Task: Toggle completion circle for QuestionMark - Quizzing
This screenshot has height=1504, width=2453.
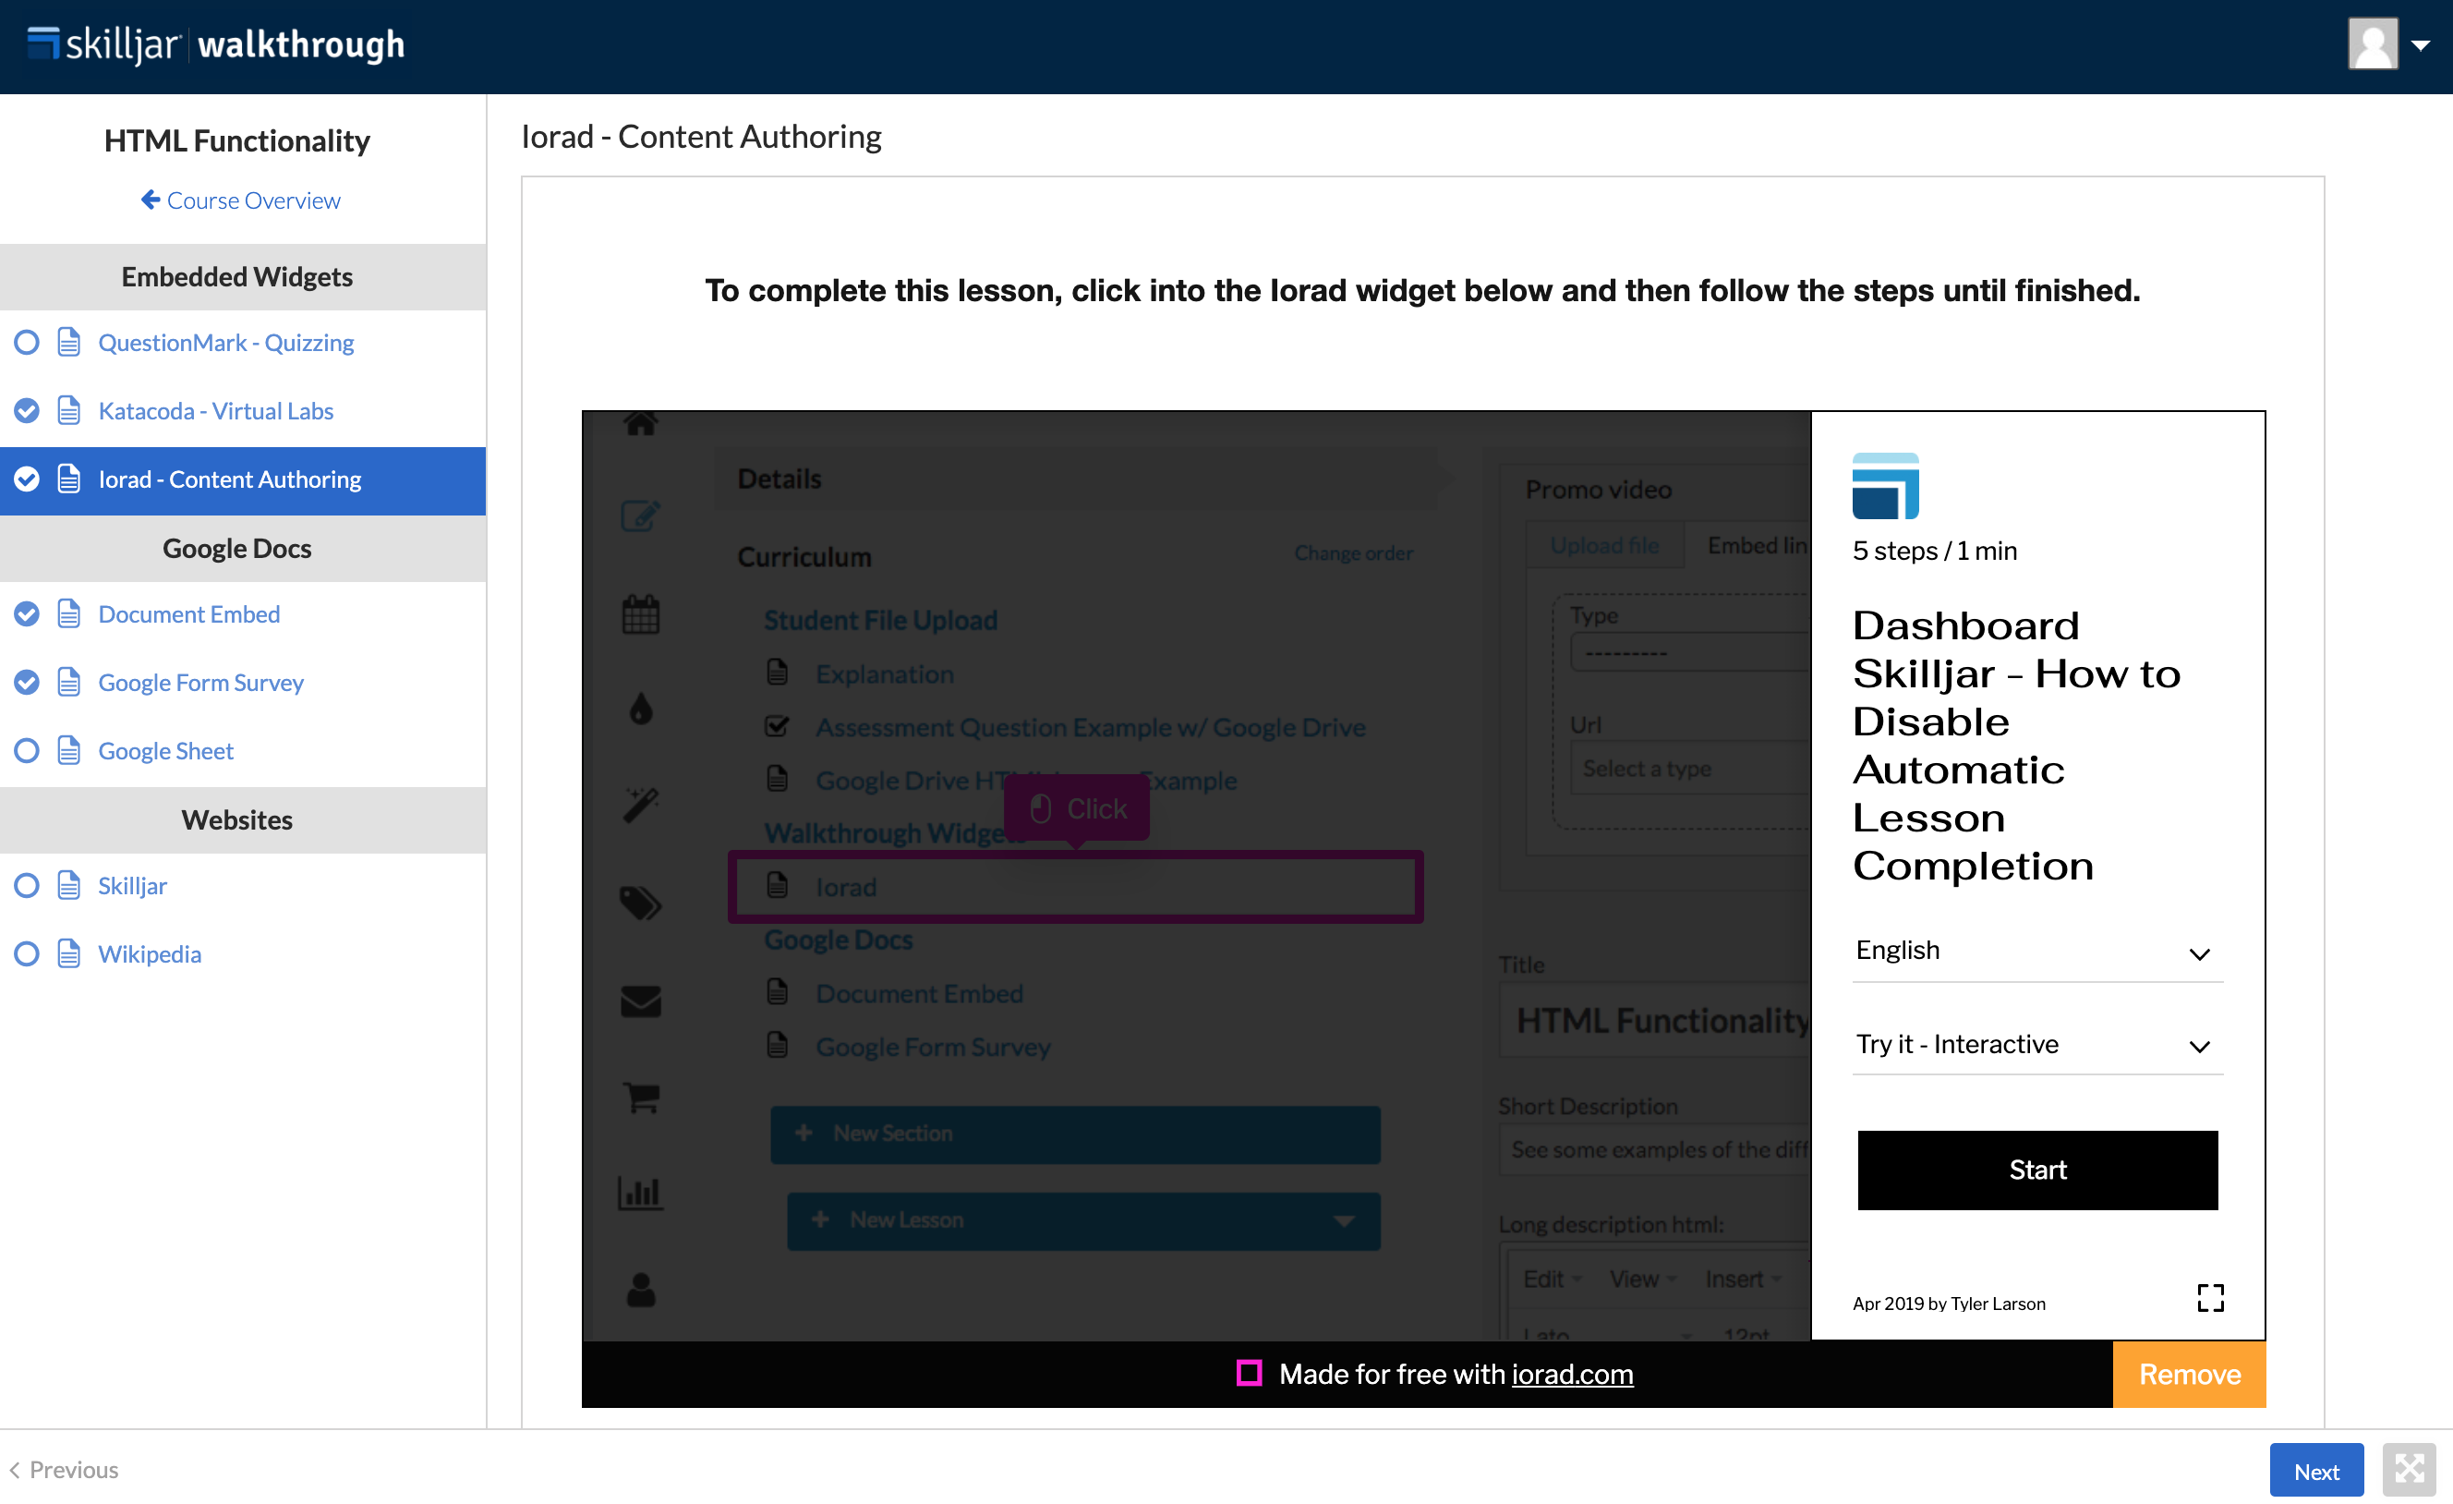Action: tap(27, 343)
